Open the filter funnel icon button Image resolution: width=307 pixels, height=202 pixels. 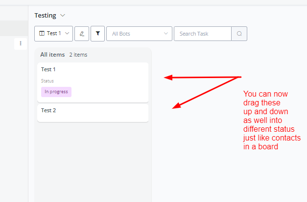(x=97, y=34)
